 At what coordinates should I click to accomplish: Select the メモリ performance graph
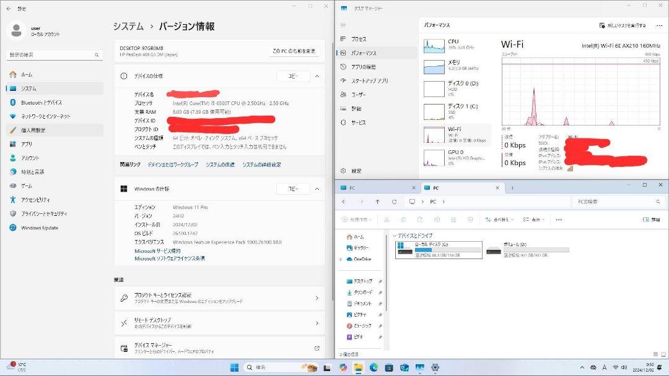pyautogui.click(x=456, y=66)
